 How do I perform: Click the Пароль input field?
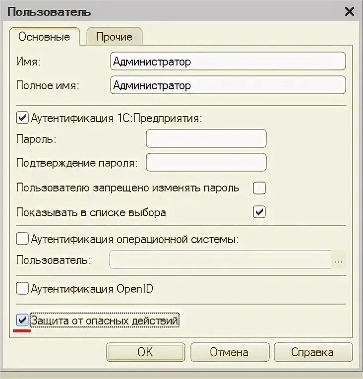pos(206,138)
